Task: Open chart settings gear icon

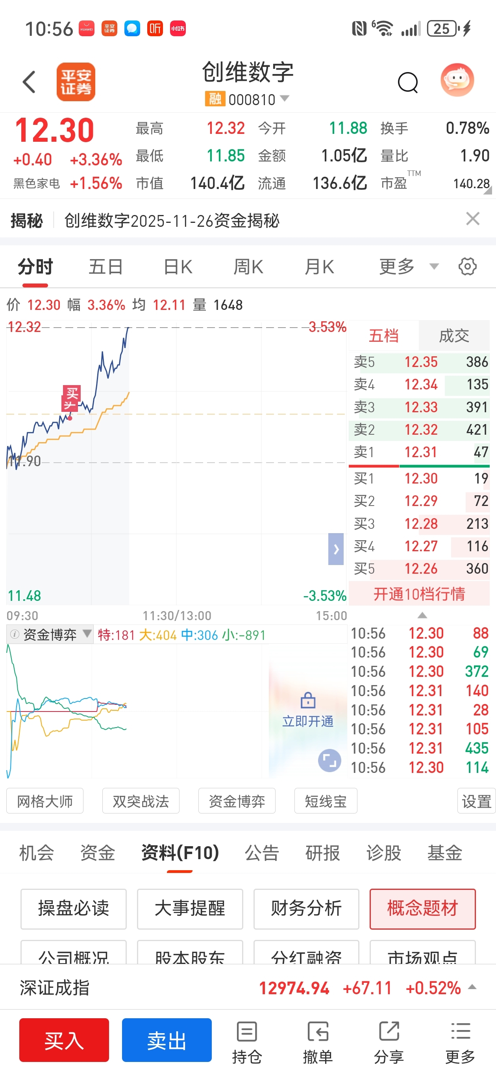Action: coord(467,267)
